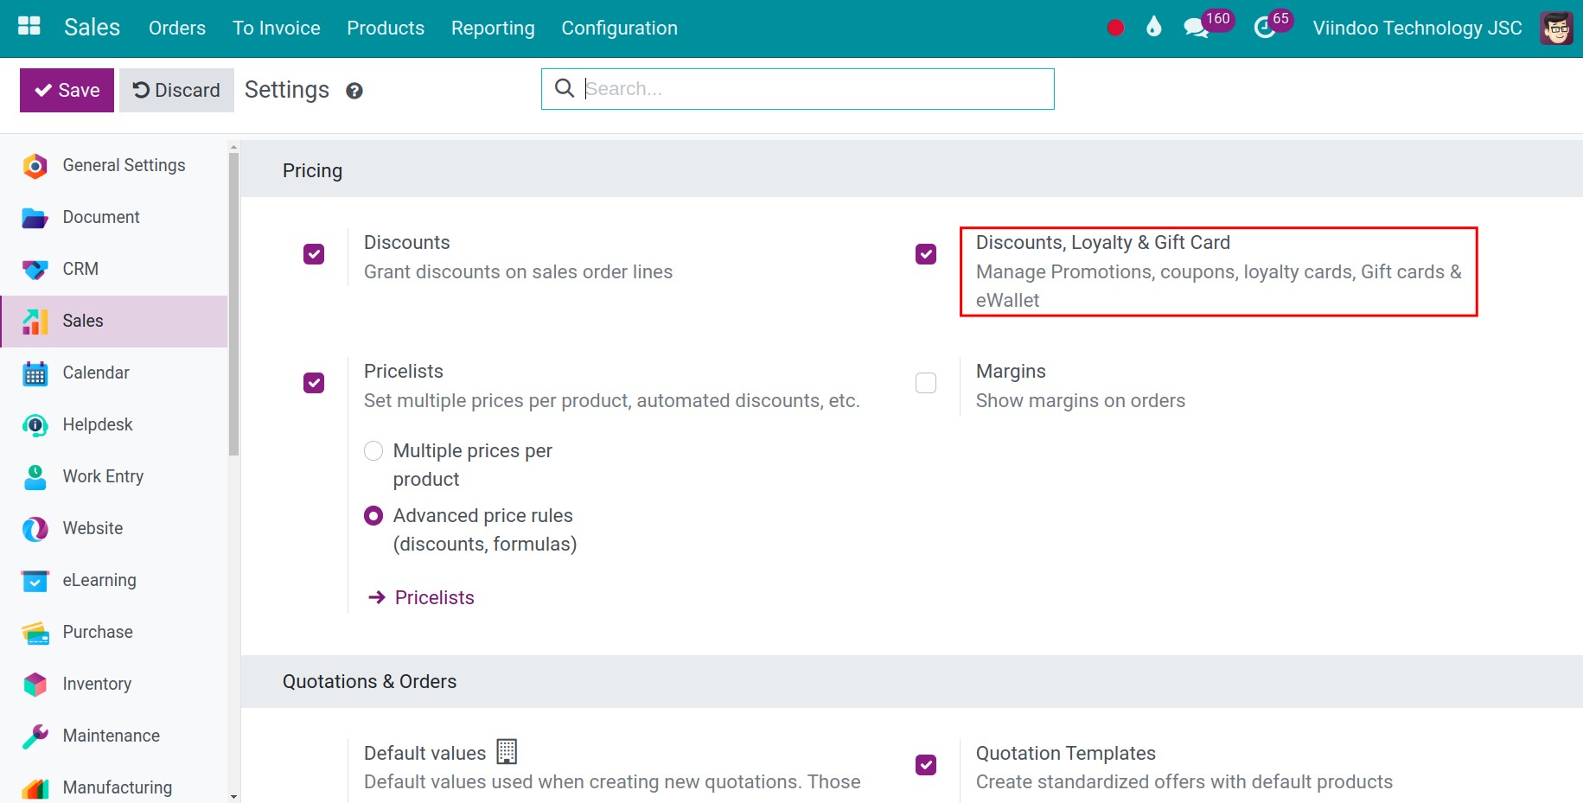Click the General Settings icon in sidebar
The height and width of the screenshot is (803, 1583).
click(35, 165)
